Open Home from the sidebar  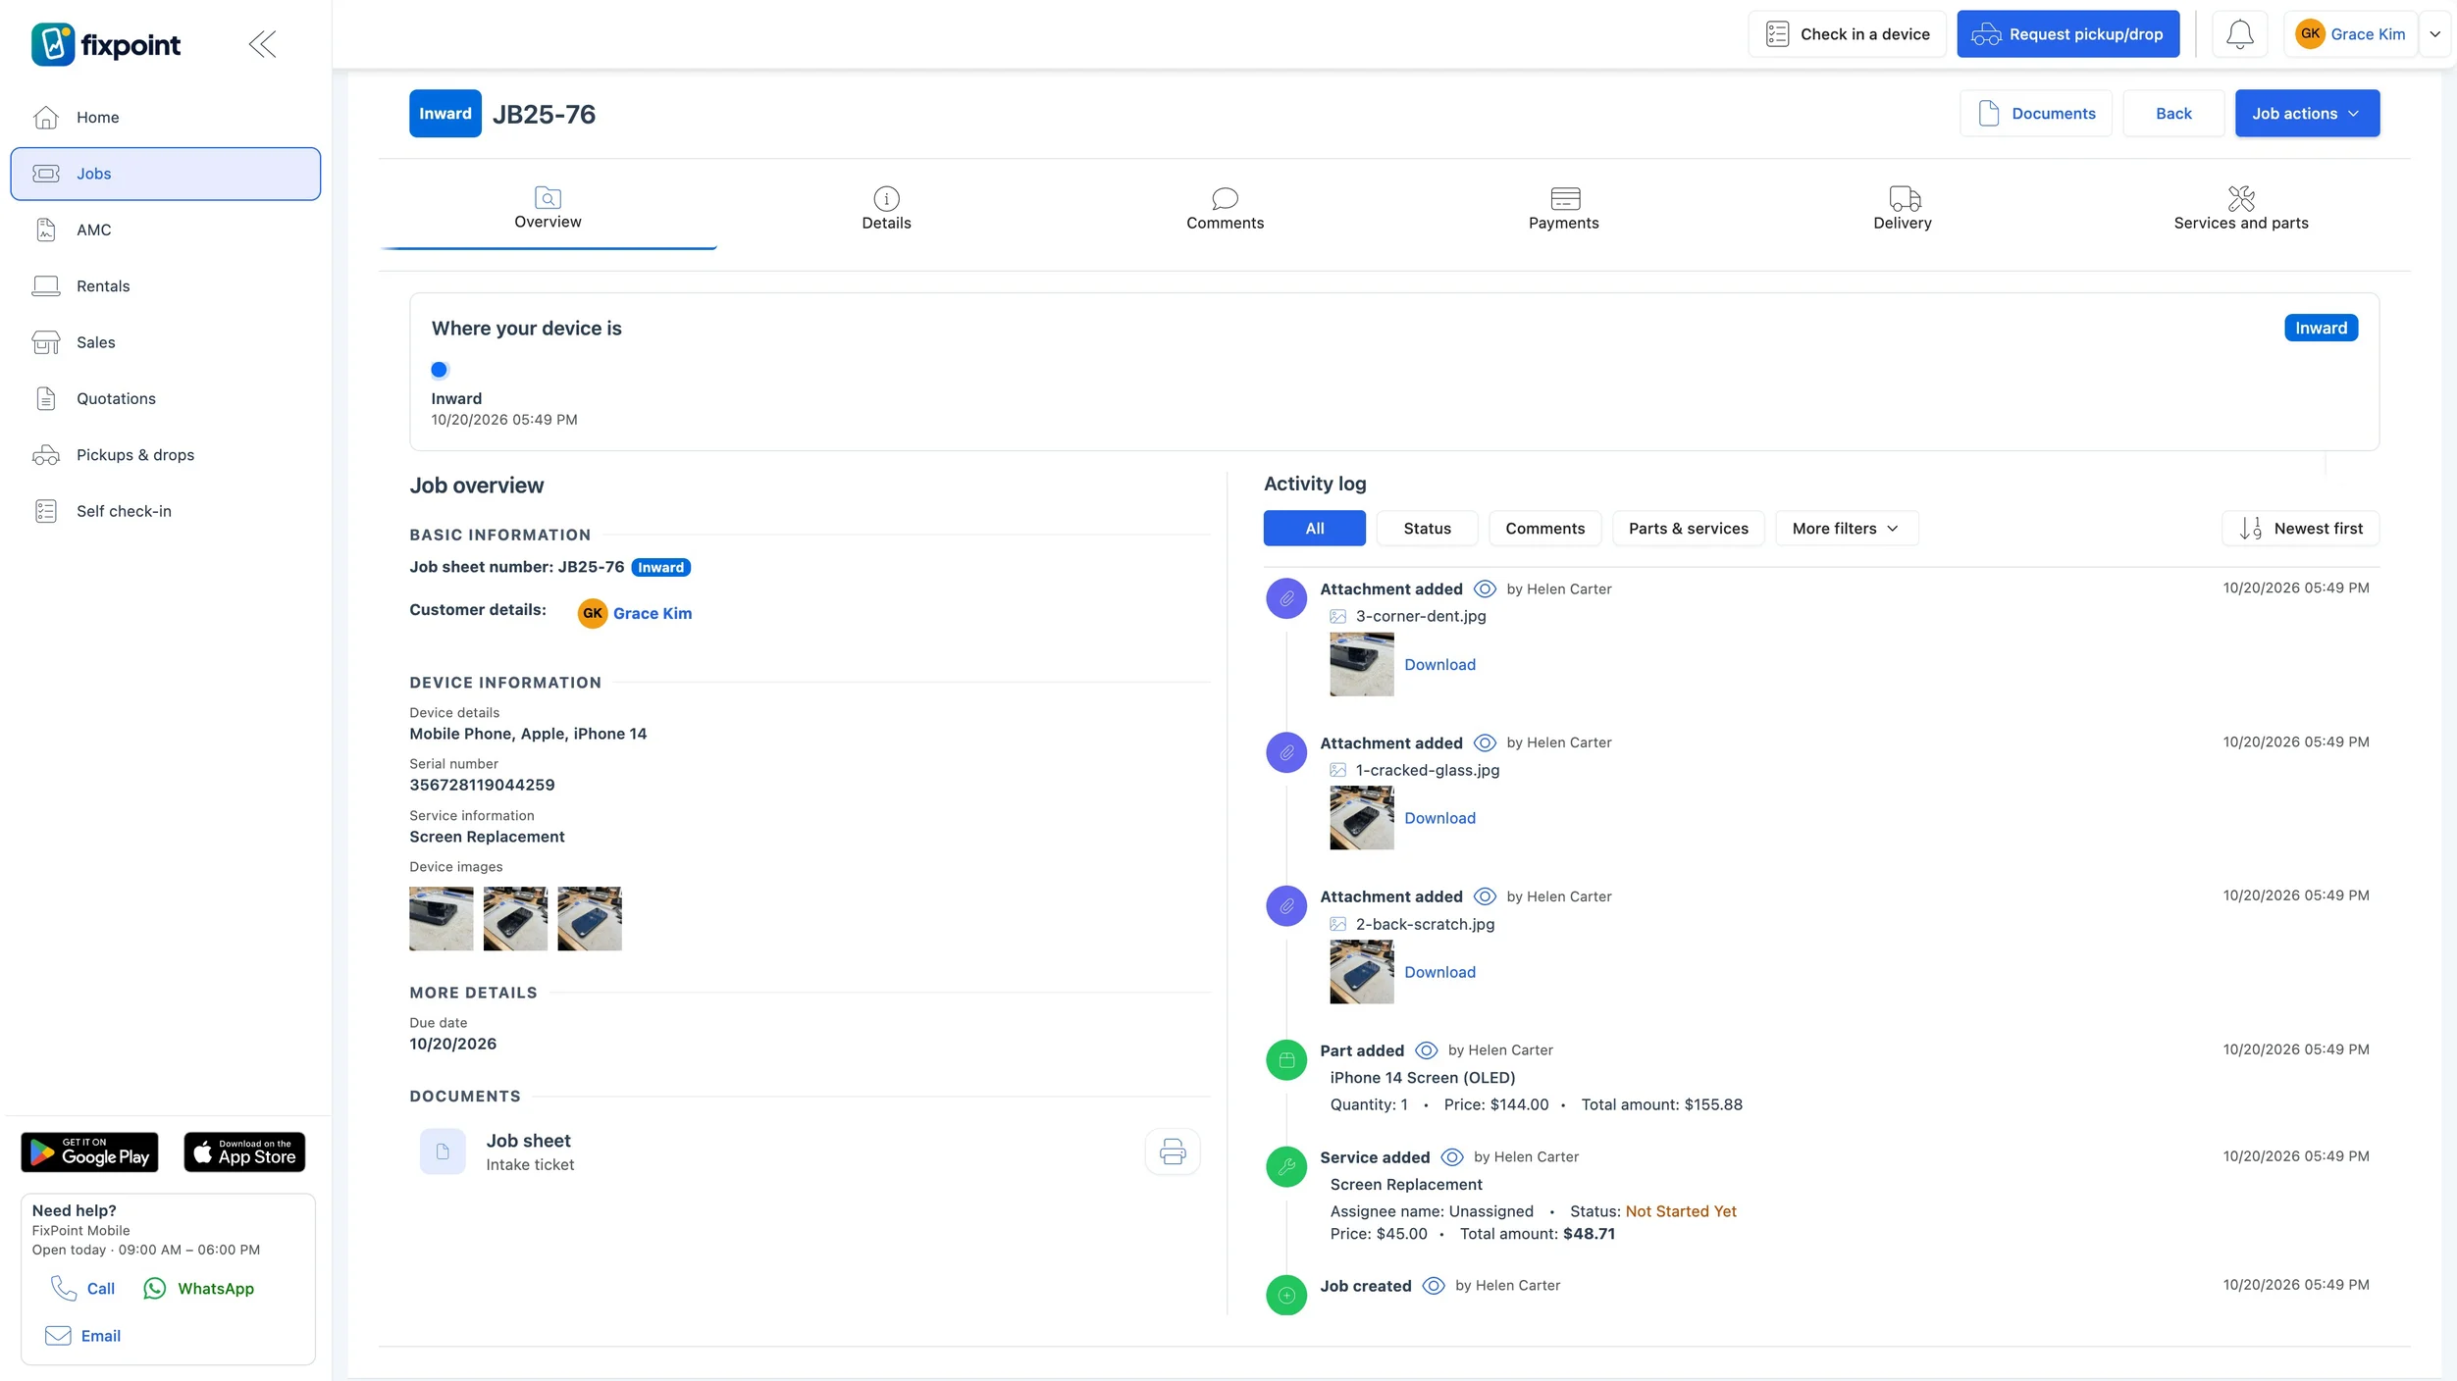coord(165,118)
